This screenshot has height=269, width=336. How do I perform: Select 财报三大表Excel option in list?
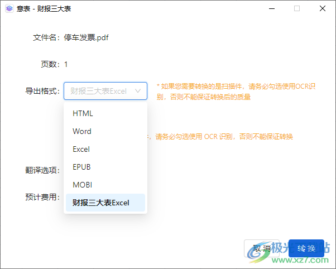(x=105, y=203)
